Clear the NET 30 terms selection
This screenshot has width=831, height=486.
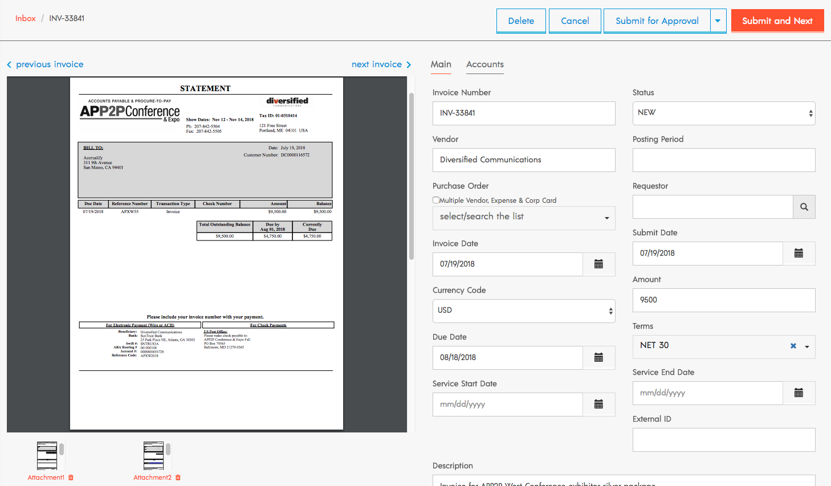[793, 346]
